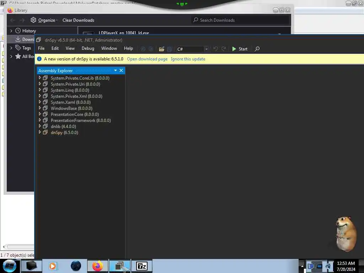Click the dark globe taskbar icon
The image size is (364, 273).
click(x=76, y=266)
